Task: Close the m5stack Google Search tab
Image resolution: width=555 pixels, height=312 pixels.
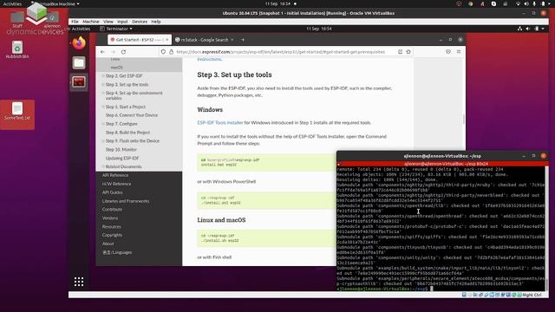Action: 232,40
